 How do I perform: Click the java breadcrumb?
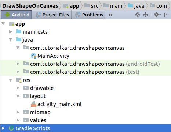136,6
